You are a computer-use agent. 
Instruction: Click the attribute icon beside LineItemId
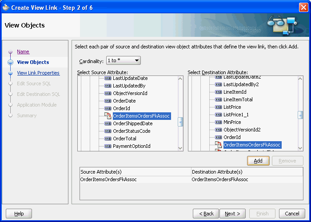coord(219,92)
